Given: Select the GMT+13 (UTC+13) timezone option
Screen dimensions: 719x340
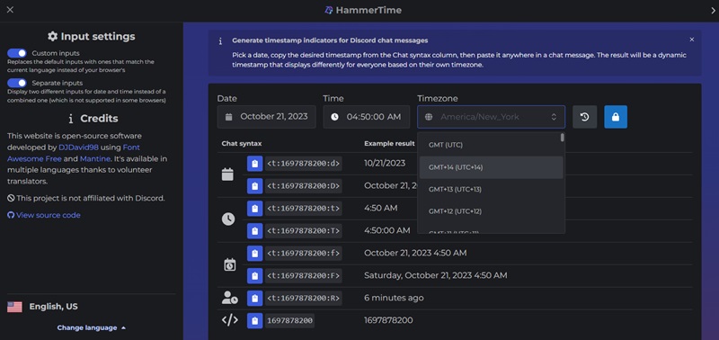Looking at the screenshot, I should pyautogui.click(x=491, y=190).
